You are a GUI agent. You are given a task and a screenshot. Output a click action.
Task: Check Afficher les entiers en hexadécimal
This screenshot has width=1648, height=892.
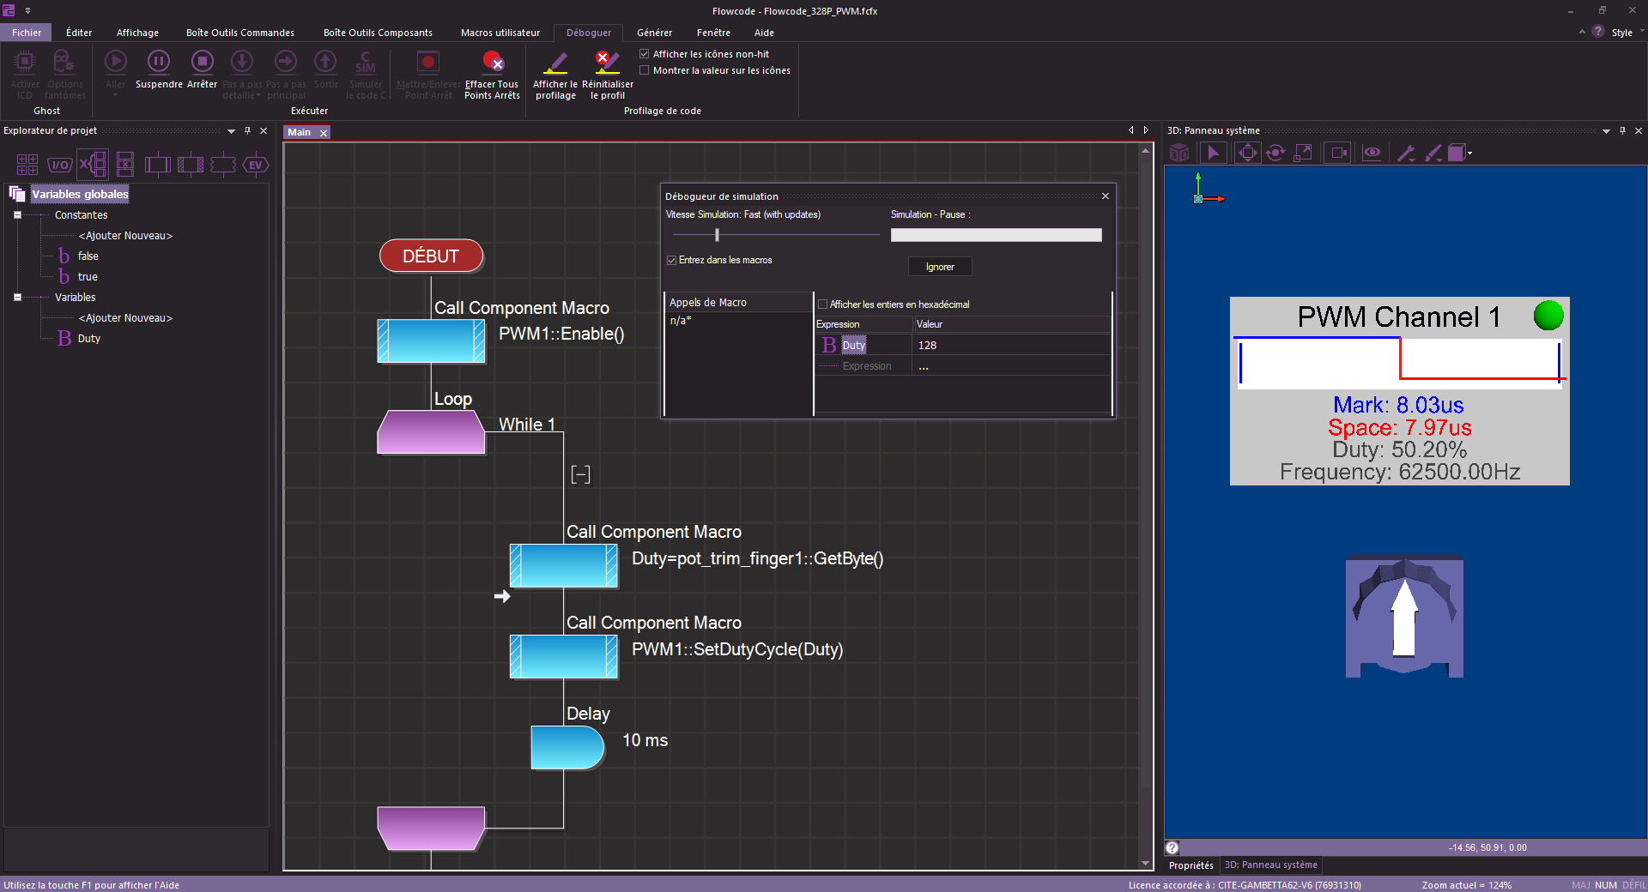tap(822, 304)
